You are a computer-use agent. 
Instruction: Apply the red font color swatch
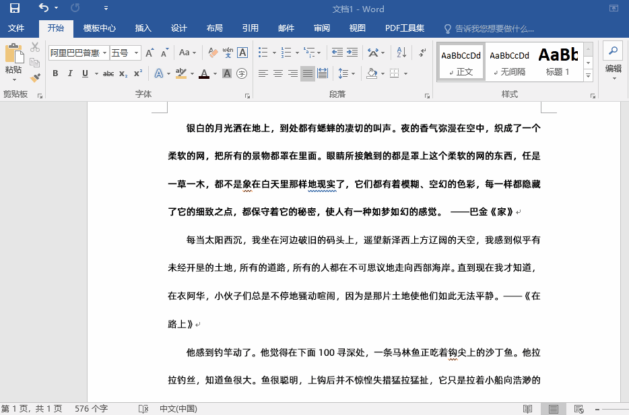tap(204, 73)
